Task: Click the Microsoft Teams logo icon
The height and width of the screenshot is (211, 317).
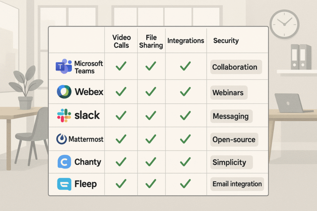Action: (64, 66)
